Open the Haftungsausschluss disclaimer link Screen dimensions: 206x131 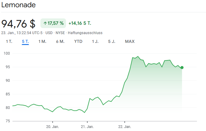click(85, 33)
